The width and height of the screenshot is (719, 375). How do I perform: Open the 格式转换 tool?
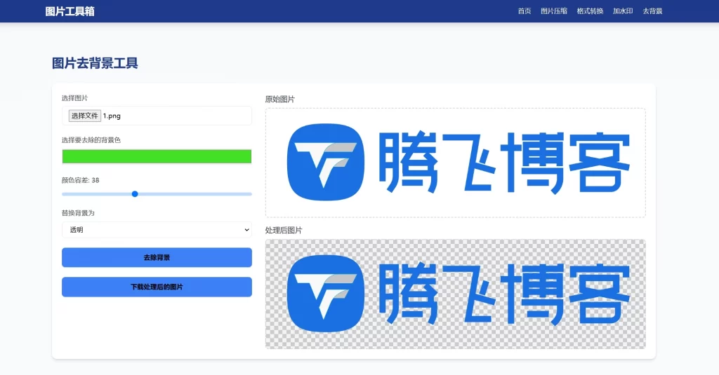pyautogui.click(x=590, y=11)
